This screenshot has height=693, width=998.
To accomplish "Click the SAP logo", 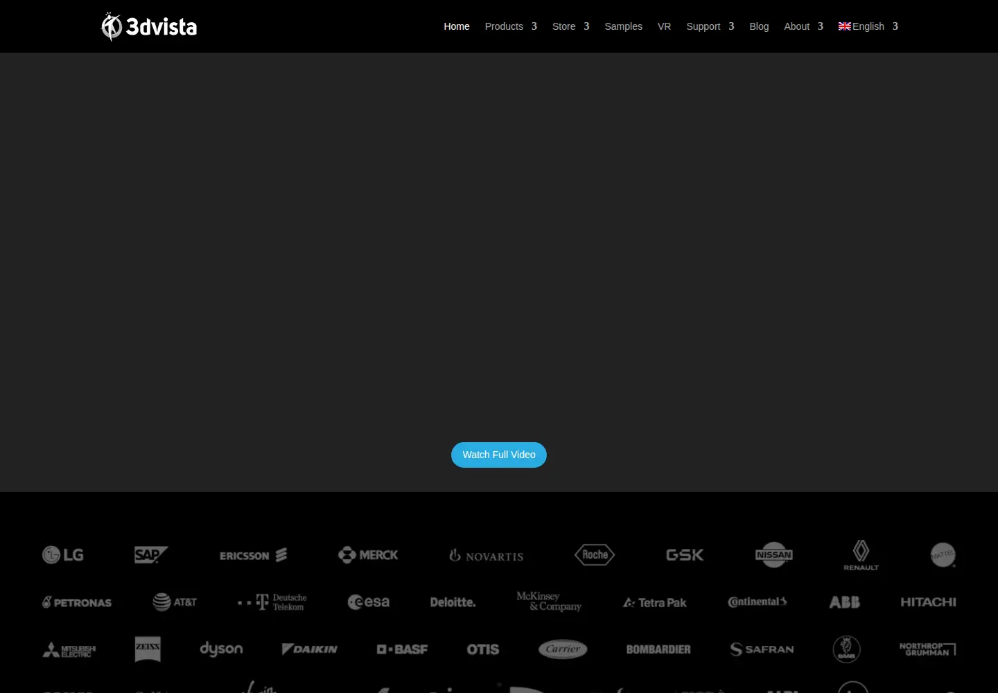I will point(151,554).
